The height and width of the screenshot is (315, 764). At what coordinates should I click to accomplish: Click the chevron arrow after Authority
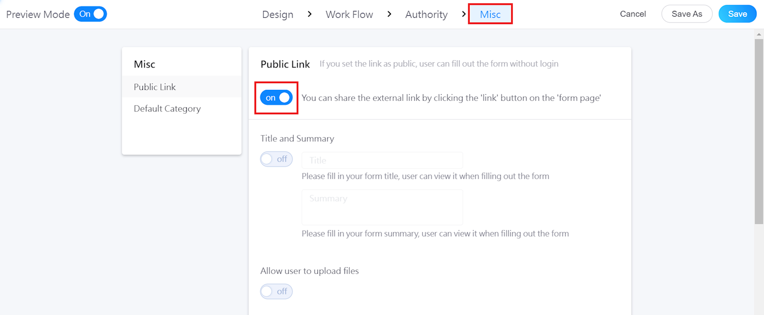(463, 14)
